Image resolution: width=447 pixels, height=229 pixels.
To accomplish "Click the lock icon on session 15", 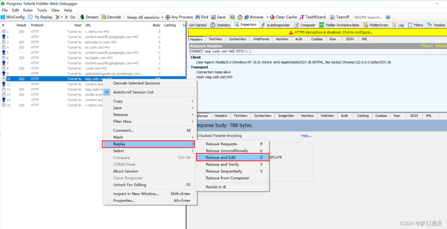I will [x=4, y=105].
